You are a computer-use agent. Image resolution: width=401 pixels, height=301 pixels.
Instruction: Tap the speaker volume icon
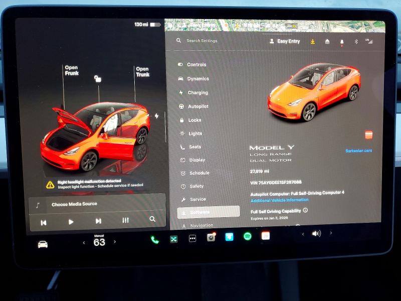click(x=316, y=233)
